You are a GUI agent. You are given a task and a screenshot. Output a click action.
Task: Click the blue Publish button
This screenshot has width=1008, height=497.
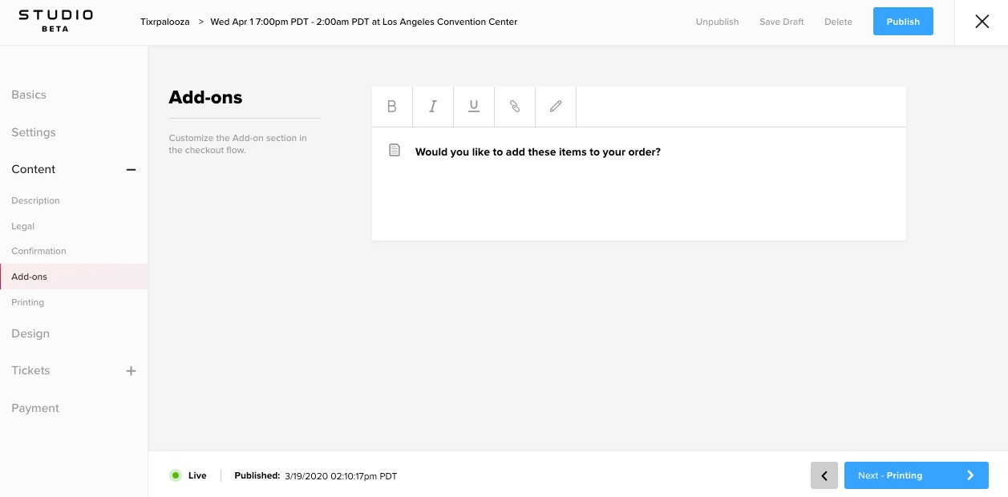903,22
